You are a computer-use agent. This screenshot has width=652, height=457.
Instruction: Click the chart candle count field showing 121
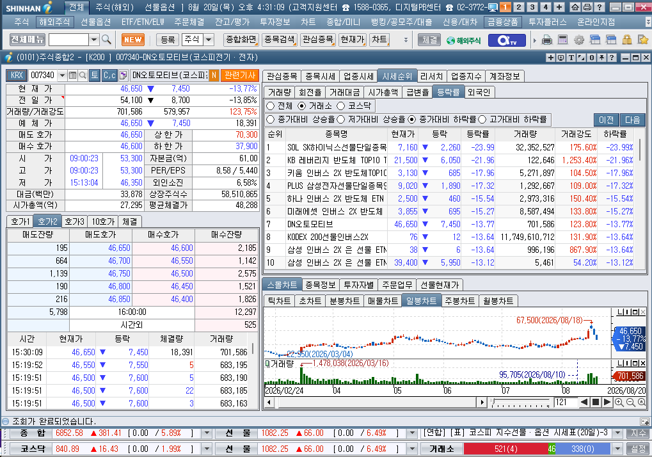[x=566, y=402]
